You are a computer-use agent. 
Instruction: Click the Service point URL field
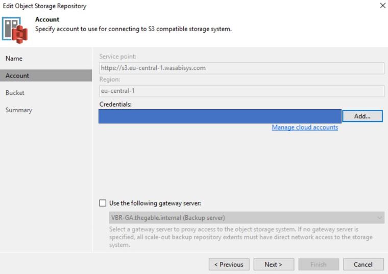click(x=242, y=68)
